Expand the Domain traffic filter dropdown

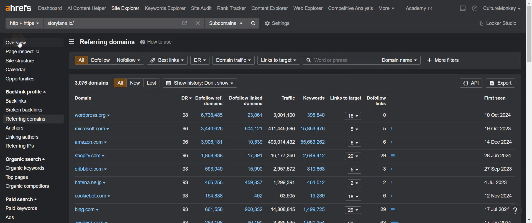[x=233, y=60]
